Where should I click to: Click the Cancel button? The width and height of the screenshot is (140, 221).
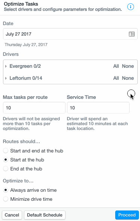pyautogui.click(x=12, y=215)
